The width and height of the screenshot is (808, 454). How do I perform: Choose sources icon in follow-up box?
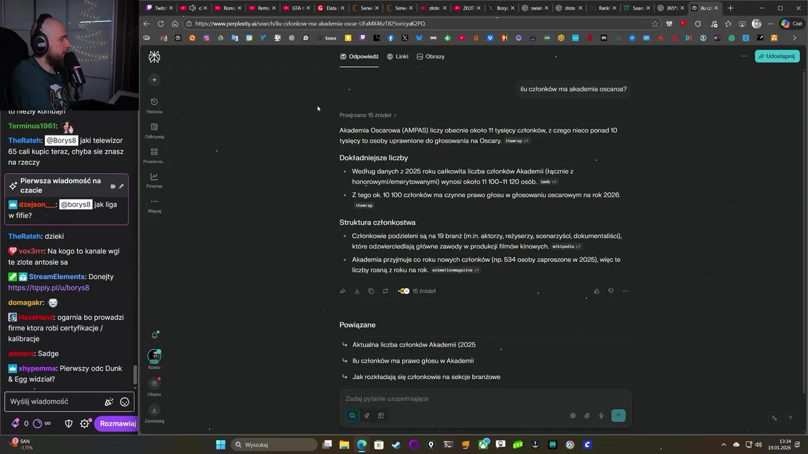click(573, 416)
